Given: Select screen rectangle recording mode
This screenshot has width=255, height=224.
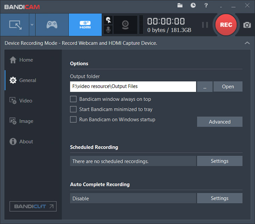Looking at the screenshot, I should tap(15, 25).
